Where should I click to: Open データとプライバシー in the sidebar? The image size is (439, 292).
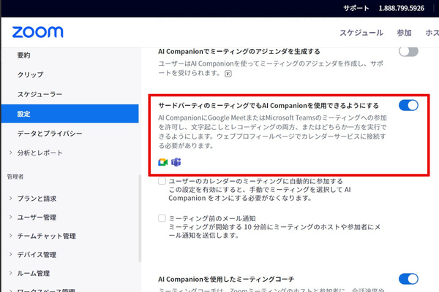coord(50,134)
